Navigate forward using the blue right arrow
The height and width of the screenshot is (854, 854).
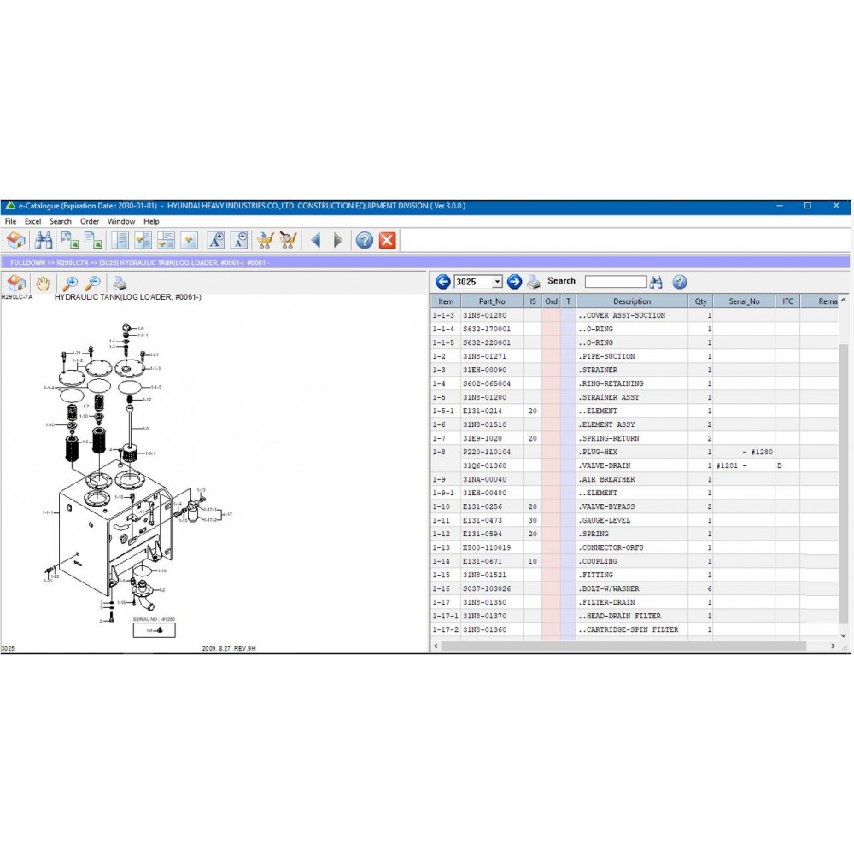(x=337, y=240)
